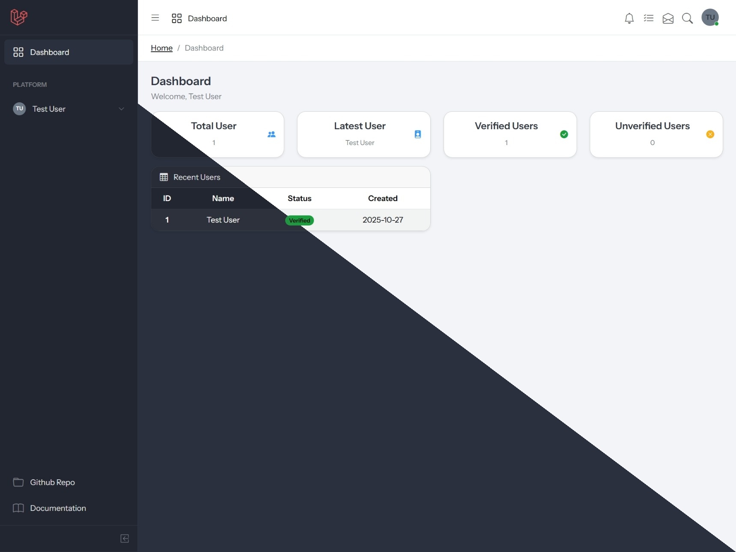Expand the Test User sidebar chevron

point(121,109)
